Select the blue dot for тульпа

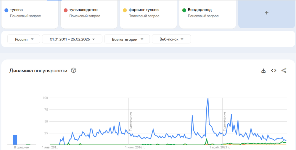click(x=7, y=10)
